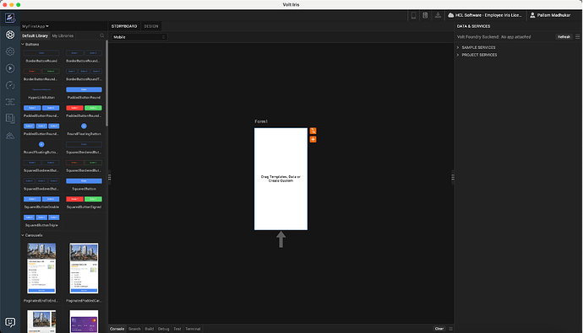Collapse the Buttons section in library
583x333 pixels.
[23, 44]
